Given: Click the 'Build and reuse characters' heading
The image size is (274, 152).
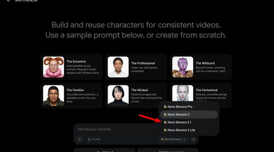Looking at the screenshot, I should [136, 30].
